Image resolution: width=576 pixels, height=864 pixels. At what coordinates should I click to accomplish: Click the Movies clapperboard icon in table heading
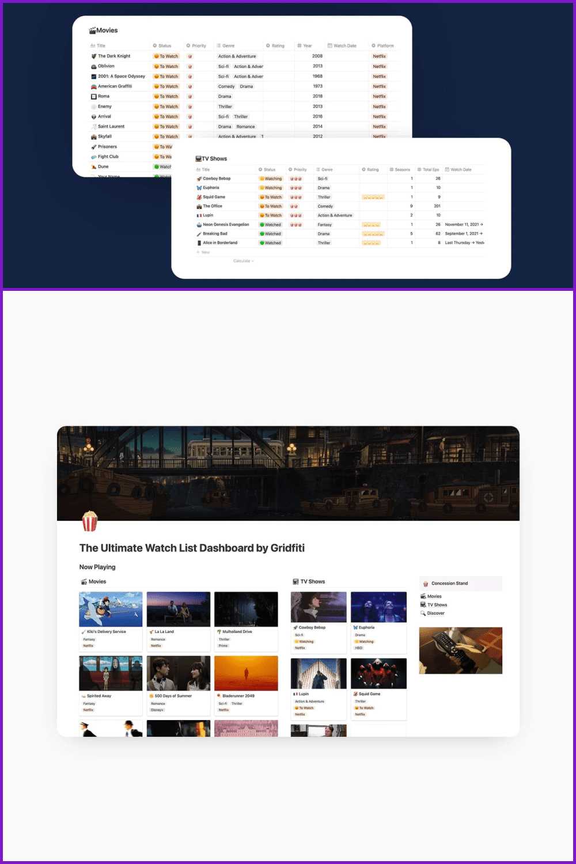[92, 31]
